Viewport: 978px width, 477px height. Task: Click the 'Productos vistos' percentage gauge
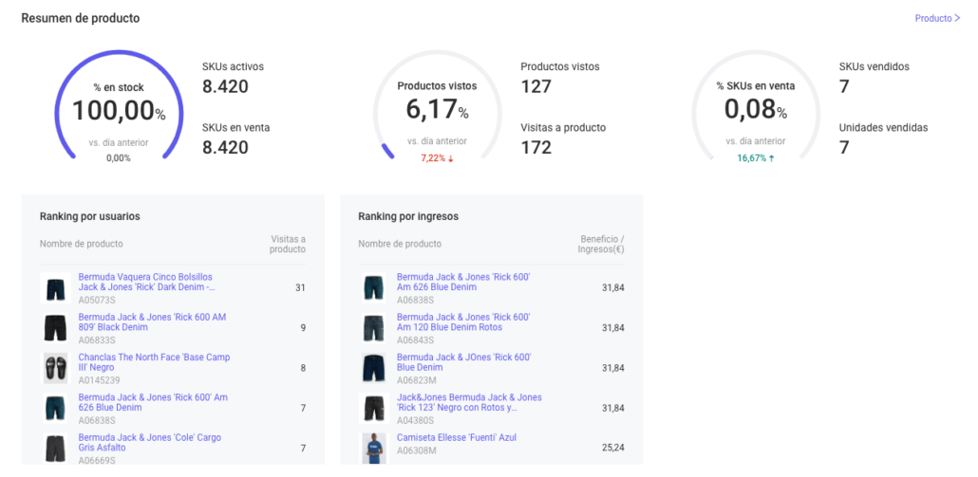[x=437, y=111]
